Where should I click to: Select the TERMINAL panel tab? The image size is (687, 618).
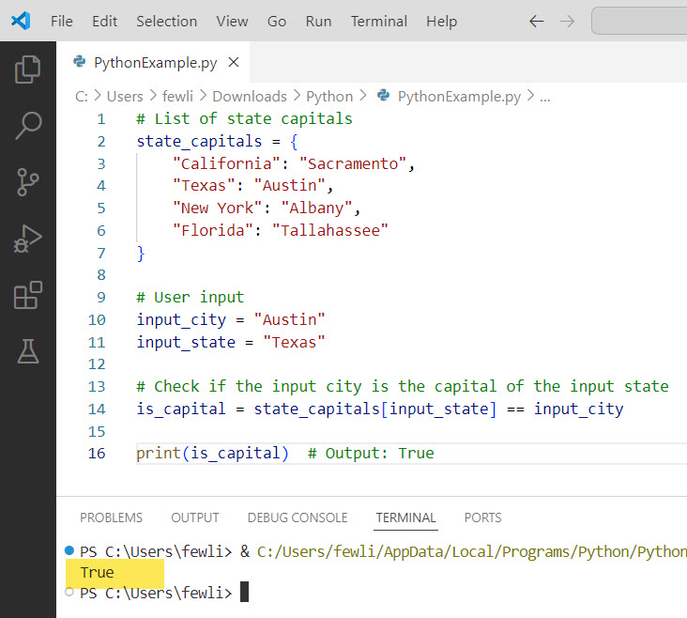[x=405, y=518]
